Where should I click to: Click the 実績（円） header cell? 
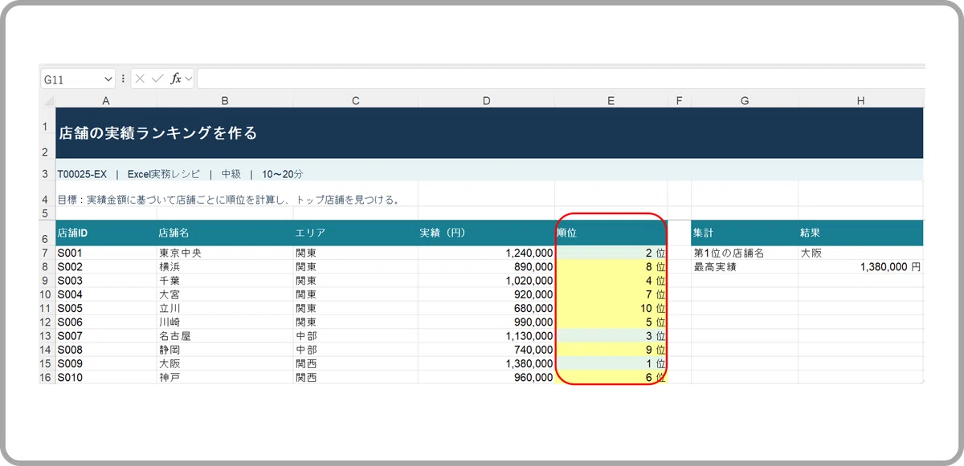(486, 233)
